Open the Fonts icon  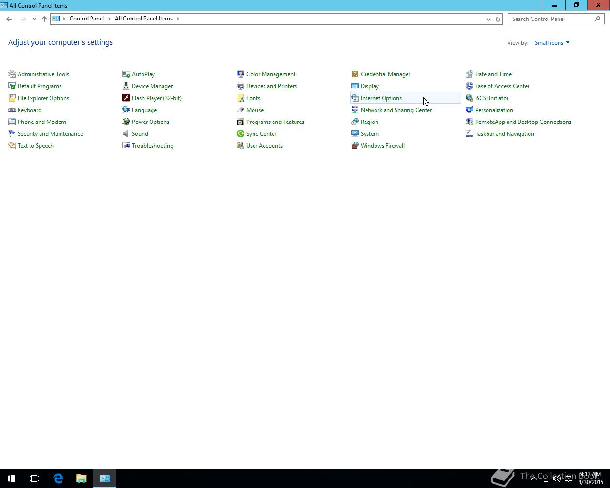click(x=241, y=98)
